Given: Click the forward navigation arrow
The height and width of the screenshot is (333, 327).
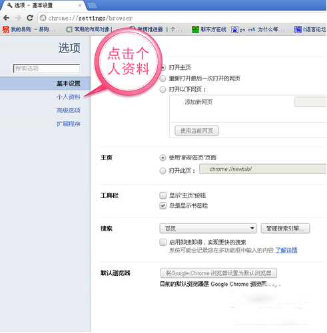Looking at the screenshot, I should (18, 18).
